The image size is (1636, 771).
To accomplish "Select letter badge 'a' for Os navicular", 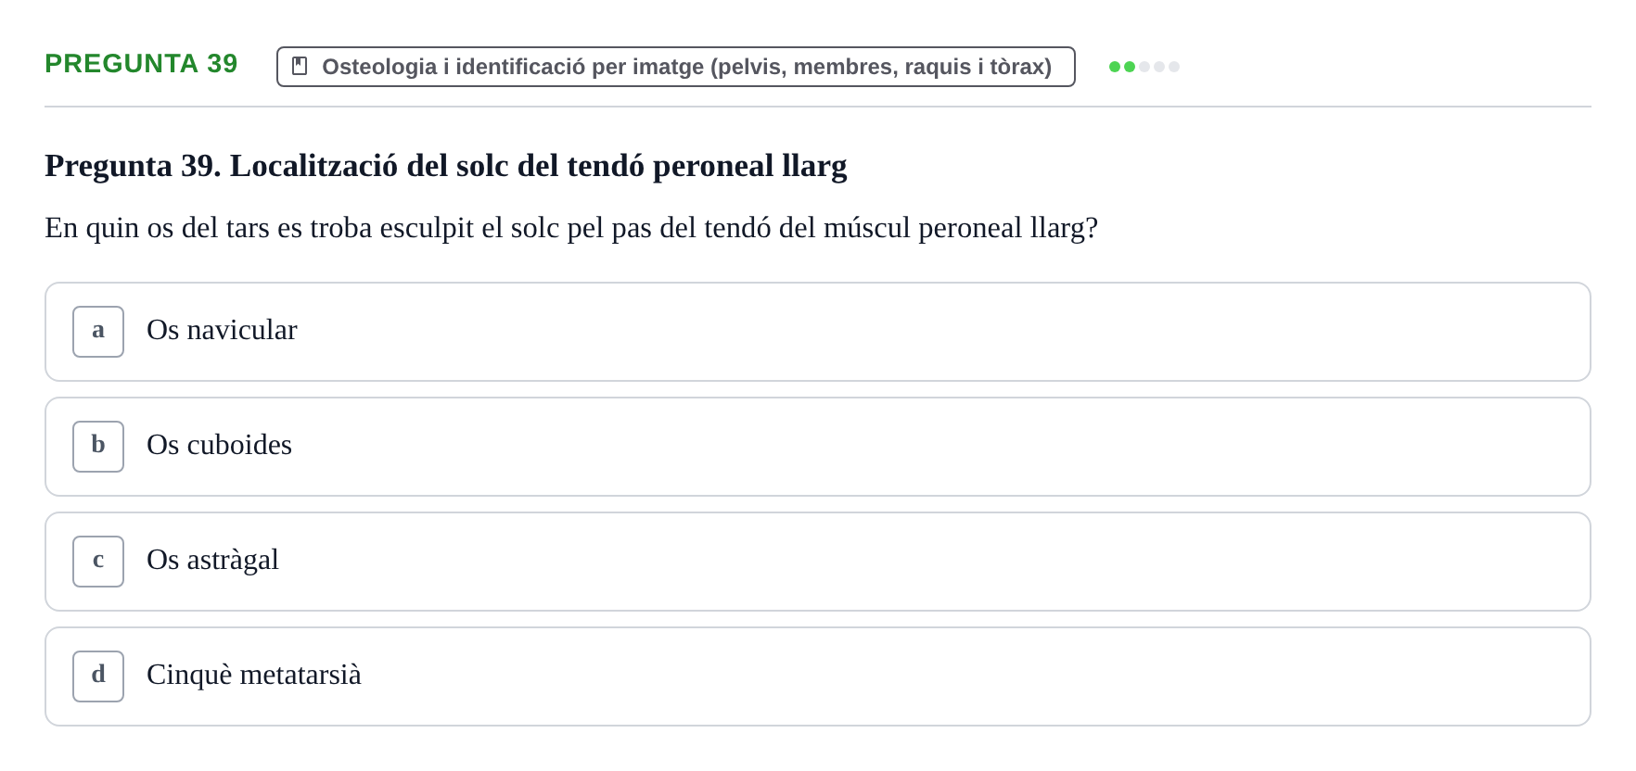I will pos(98,332).
